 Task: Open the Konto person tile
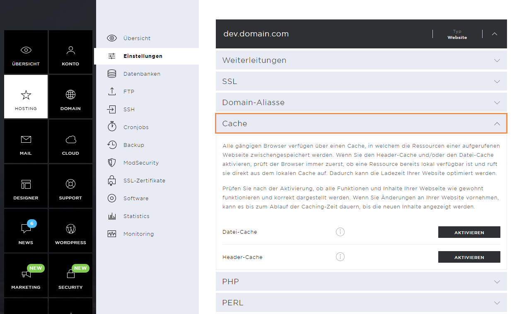(x=70, y=52)
